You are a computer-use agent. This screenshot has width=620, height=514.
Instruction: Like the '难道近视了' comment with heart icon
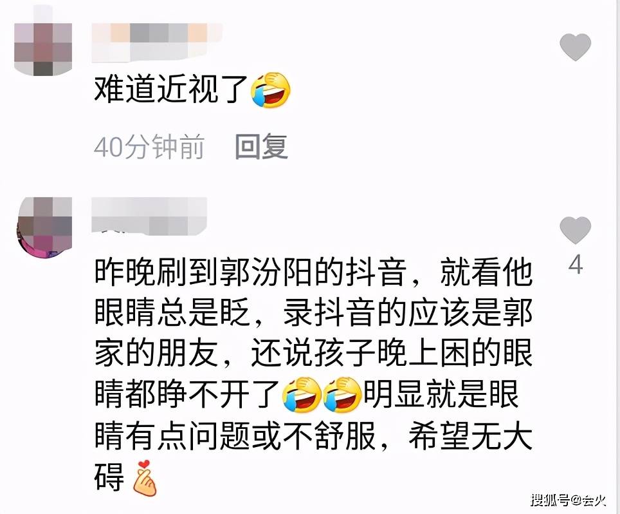[576, 47]
